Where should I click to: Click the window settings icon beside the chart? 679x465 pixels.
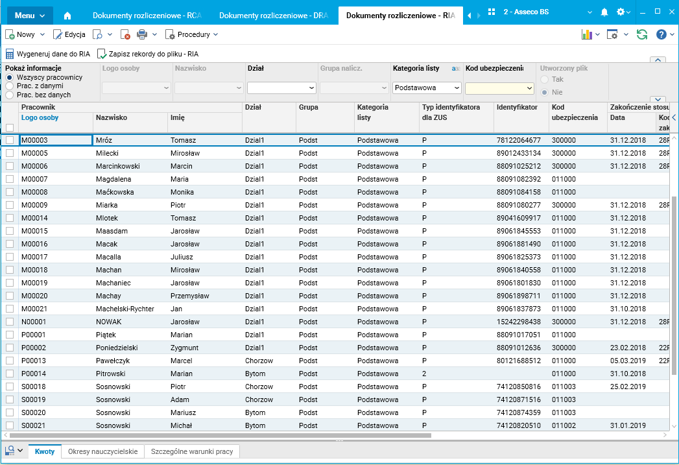[613, 34]
